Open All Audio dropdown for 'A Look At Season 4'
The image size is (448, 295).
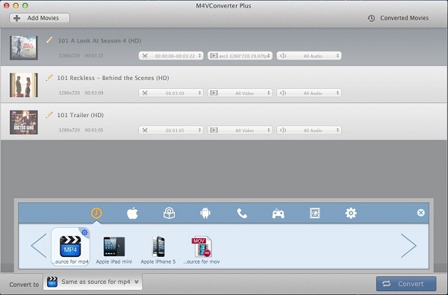[x=309, y=56]
